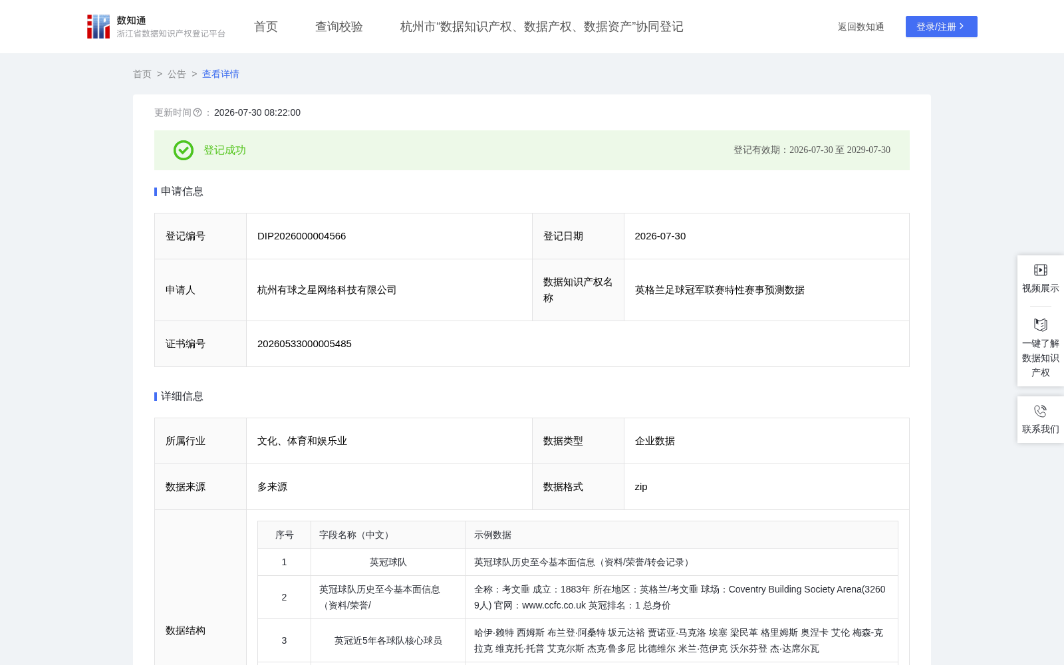This screenshot has height=665, width=1064.
Task: Click the data format value zip
Action: (641, 487)
